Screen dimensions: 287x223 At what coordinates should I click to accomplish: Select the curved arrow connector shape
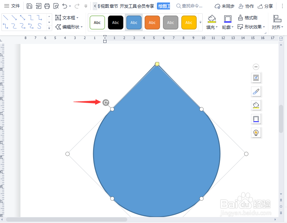23,26
